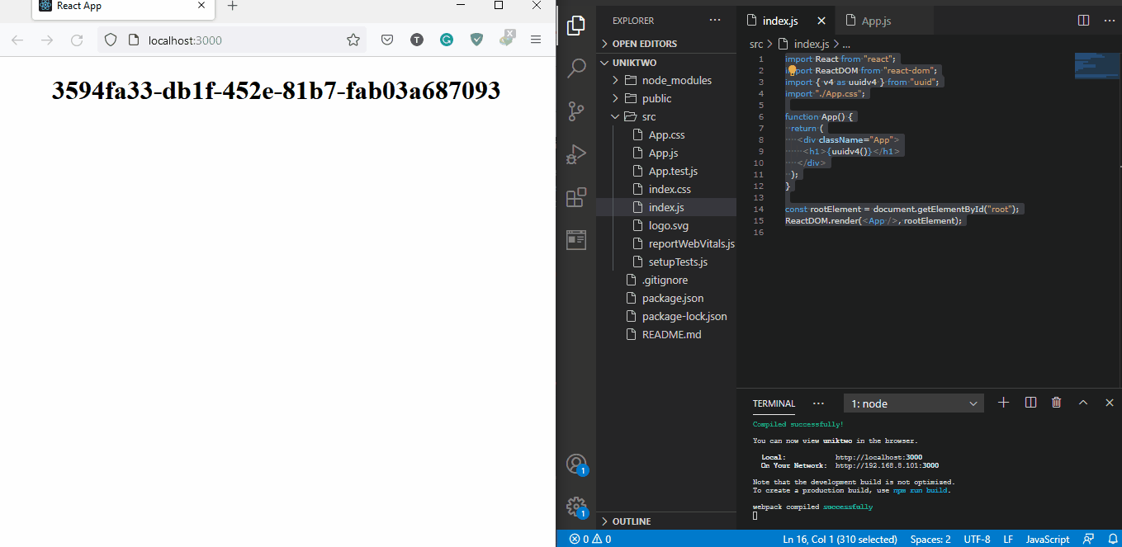Screen dimensions: 1122x547
Task: Expand the OUTLINE section
Action: point(631,521)
